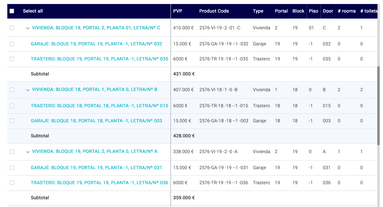Select the Subtotal label beside 359.000 €
Viewport: 383px width, 207px height.
40,198
